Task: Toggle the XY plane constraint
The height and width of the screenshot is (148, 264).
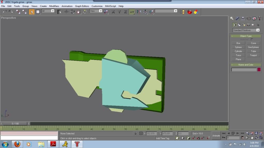Action: [132, 12]
